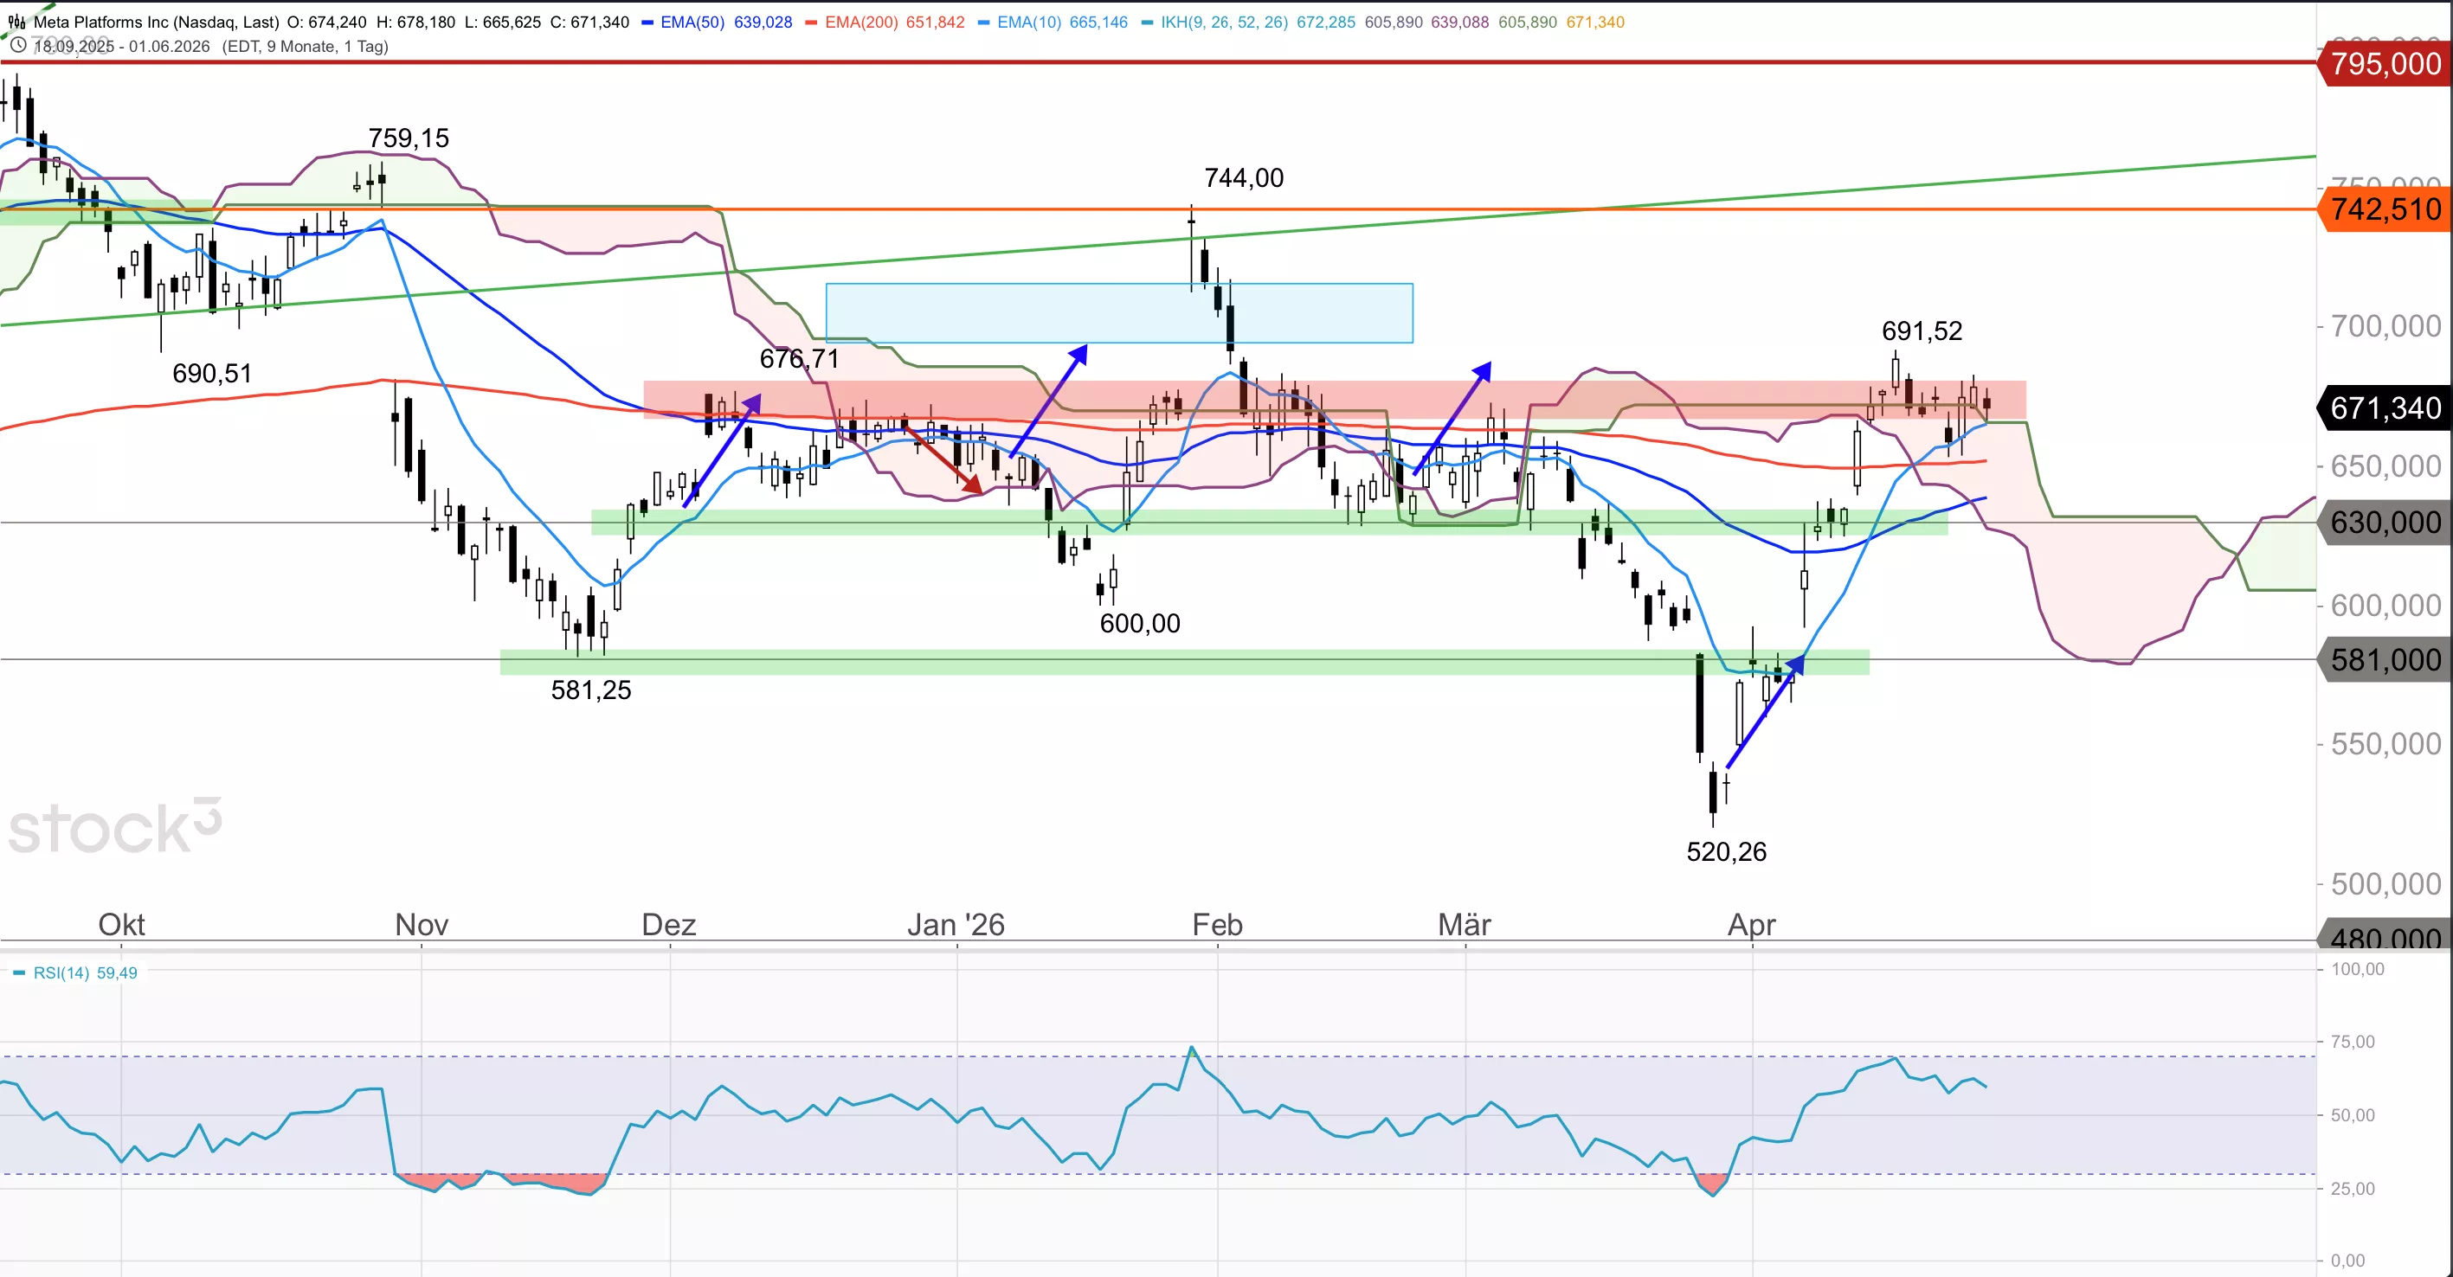Click the stock3 watermark logo
Viewport: 2453px width, 1277px height.
[x=114, y=826]
